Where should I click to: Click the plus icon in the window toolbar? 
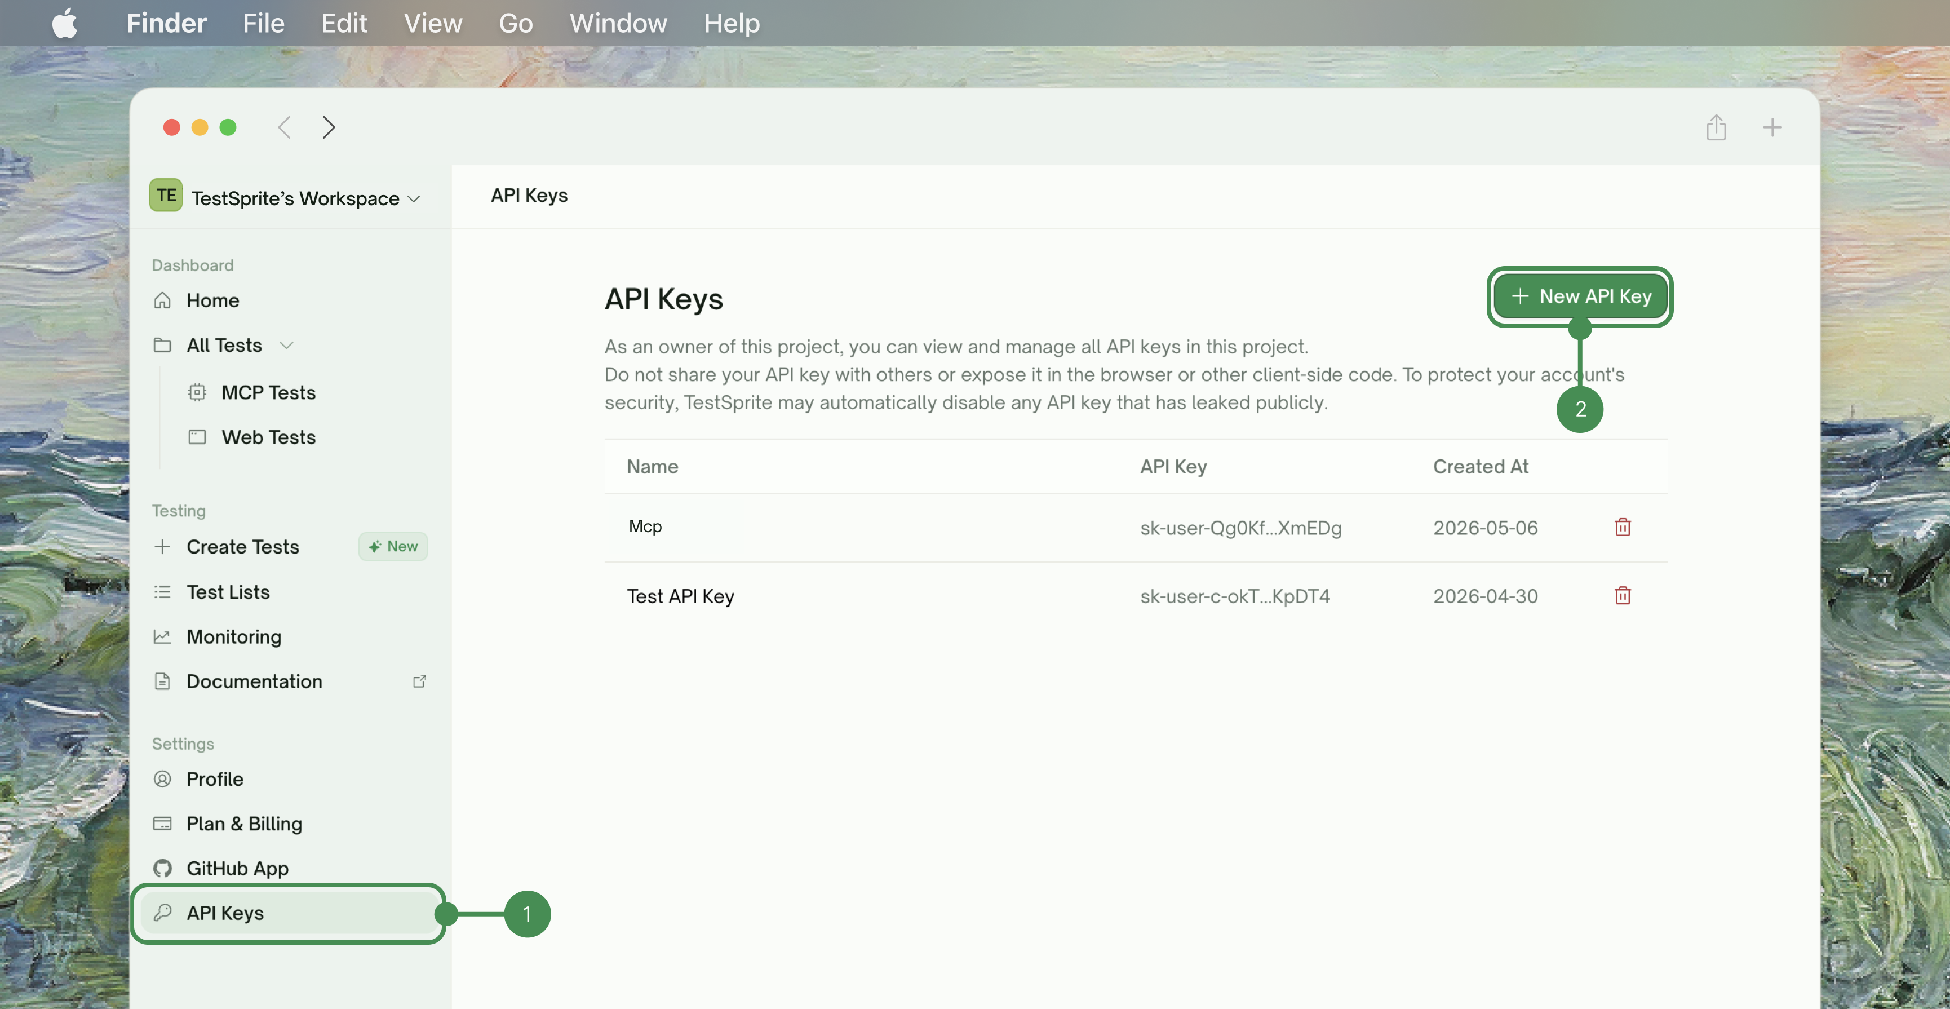[1772, 127]
